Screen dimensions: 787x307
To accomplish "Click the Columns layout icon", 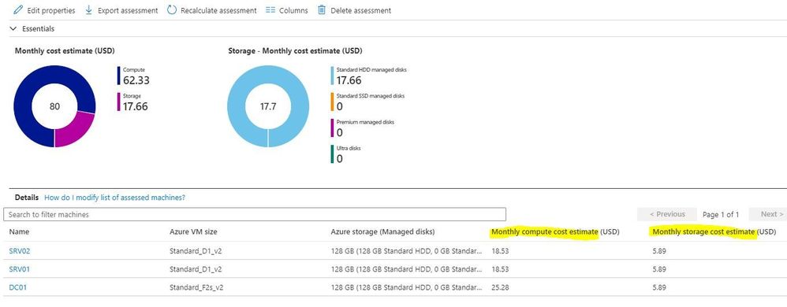I will tap(270, 10).
